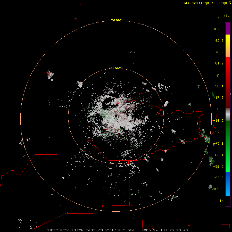Screen dimensions: 232x232
Task: Click the -16.5 velocity legend value
Action: [x=218, y=121]
